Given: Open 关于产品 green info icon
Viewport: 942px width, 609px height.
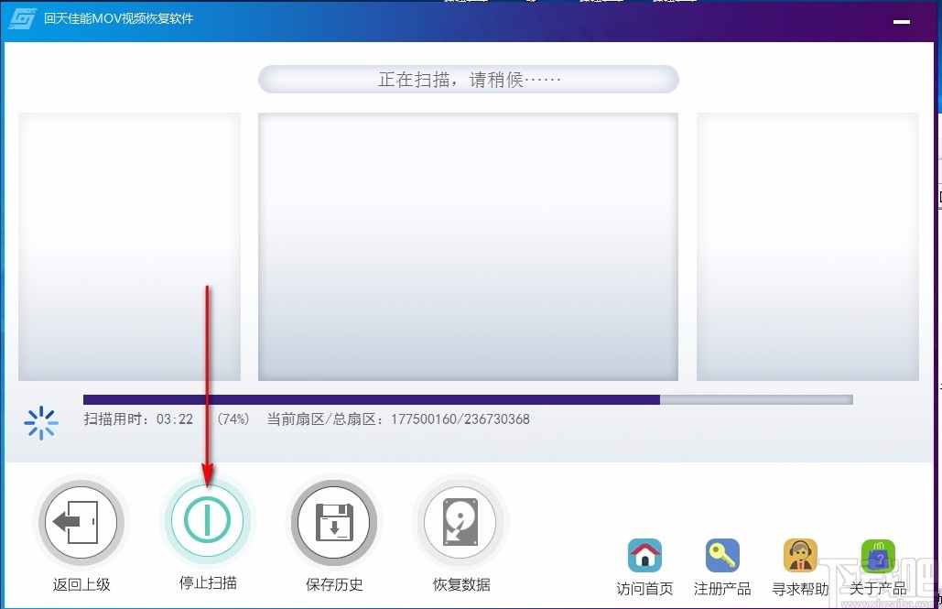Looking at the screenshot, I should pyautogui.click(x=877, y=554).
